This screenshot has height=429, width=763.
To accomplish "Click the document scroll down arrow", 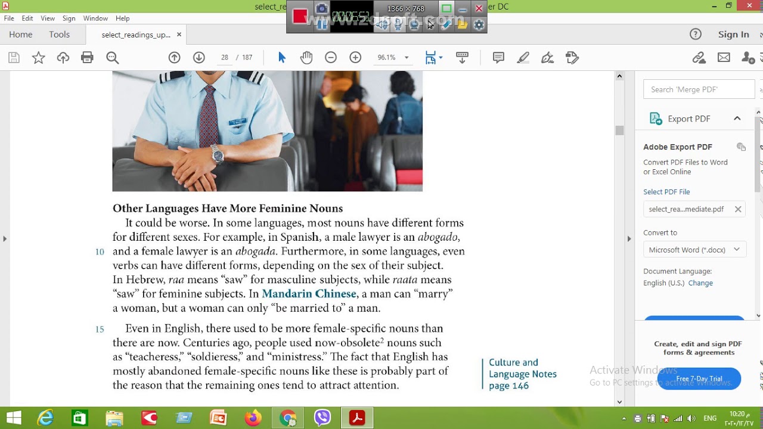I will coord(619,402).
